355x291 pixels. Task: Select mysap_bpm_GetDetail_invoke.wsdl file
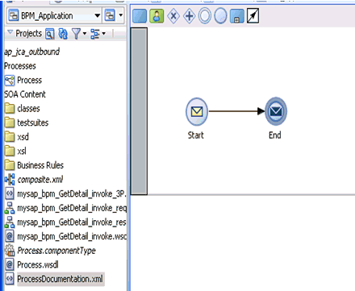(x=72, y=236)
